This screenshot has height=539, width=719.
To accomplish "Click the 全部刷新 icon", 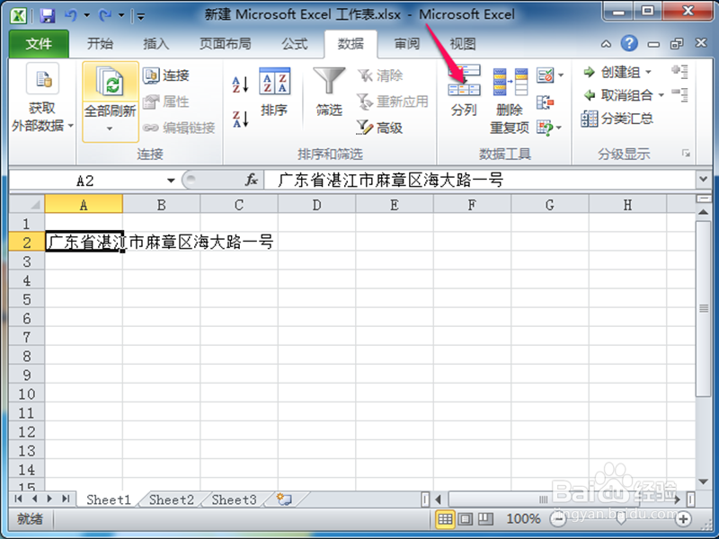I will point(110,81).
